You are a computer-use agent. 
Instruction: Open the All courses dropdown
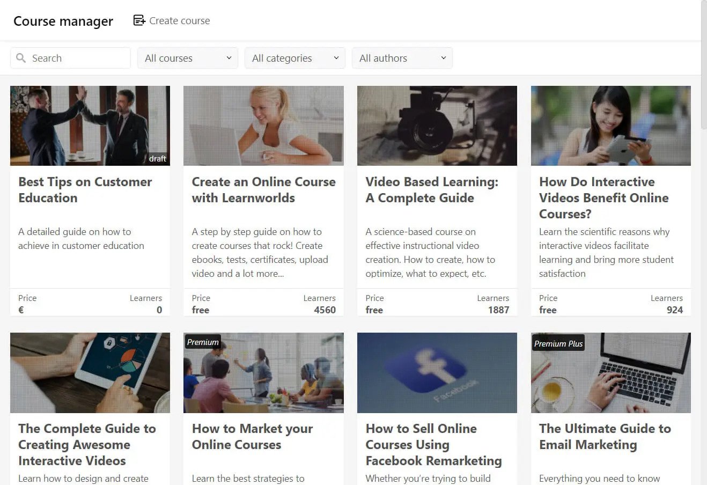188,58
